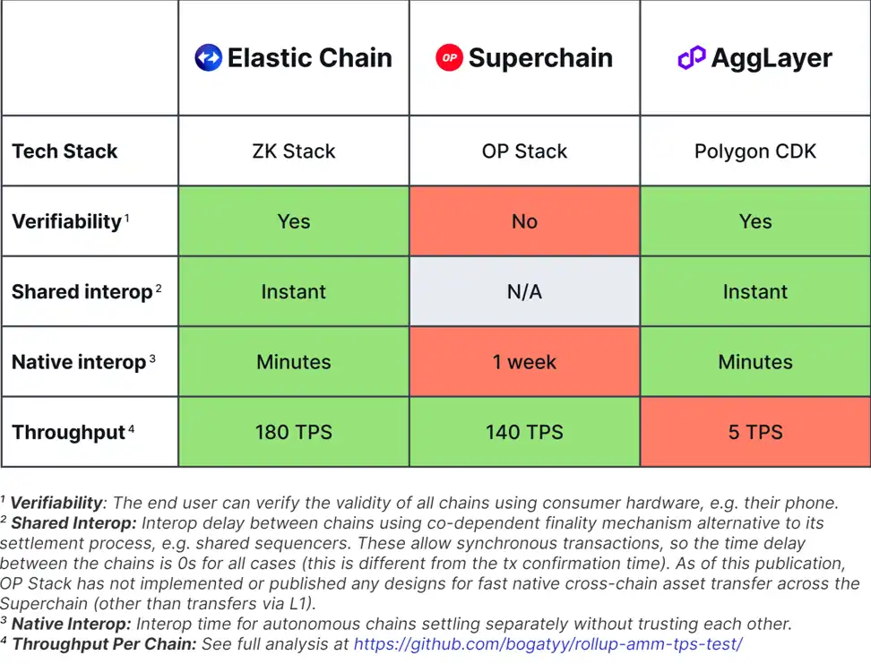This screenshot has width=871, height=664.
Task: Click the Verifiability row label
Action: 66,221
